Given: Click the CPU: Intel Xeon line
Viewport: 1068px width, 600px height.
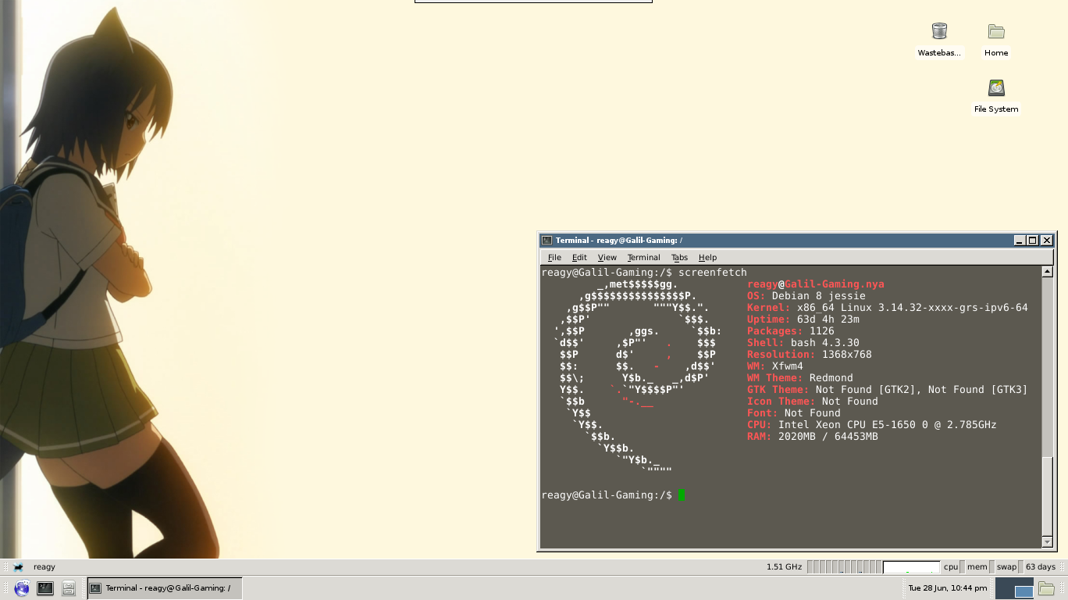Looking at the screenshot, I should [872, 425].
